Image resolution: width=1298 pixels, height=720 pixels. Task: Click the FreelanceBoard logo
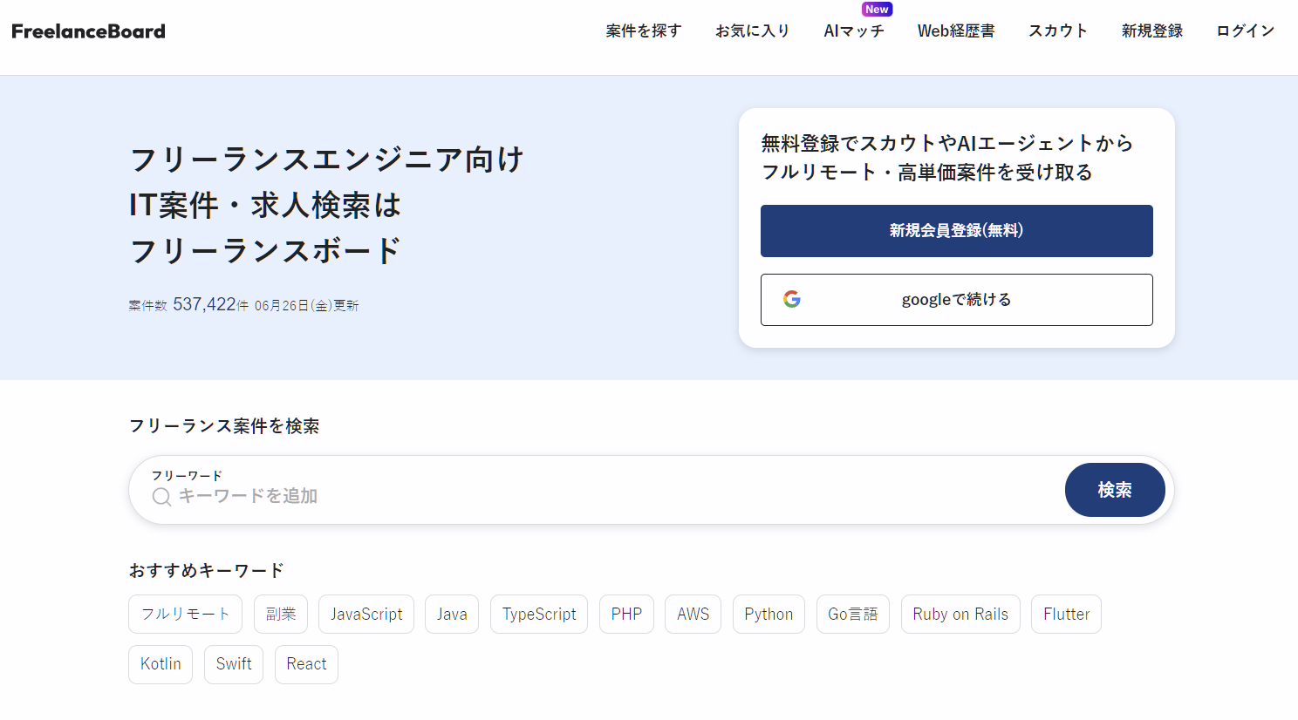(88, 31)
